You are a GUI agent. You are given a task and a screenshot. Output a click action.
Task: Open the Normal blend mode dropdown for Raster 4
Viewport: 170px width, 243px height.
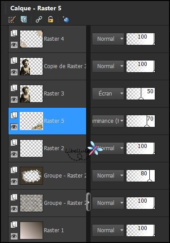coord(108,39)
